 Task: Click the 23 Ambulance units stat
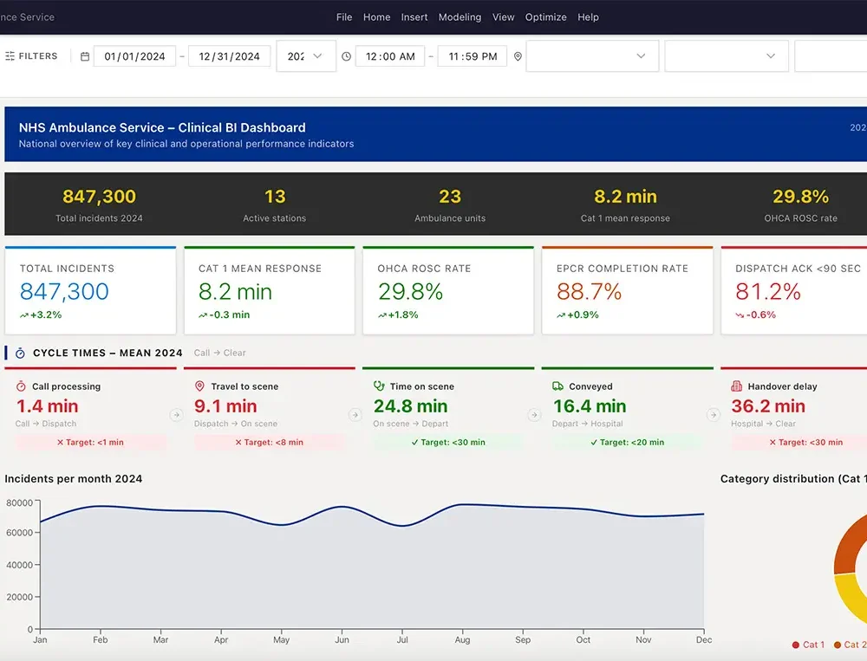pos(450,204)
